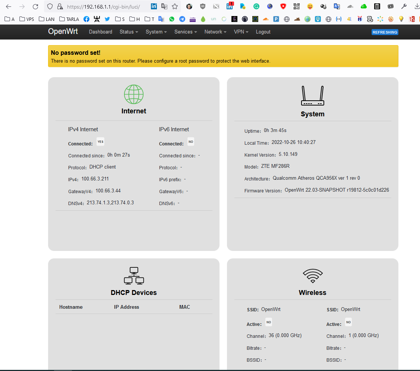420x371 pixels.
Task: Expand the System dropdown menu
Action: (x=156, y=32)
